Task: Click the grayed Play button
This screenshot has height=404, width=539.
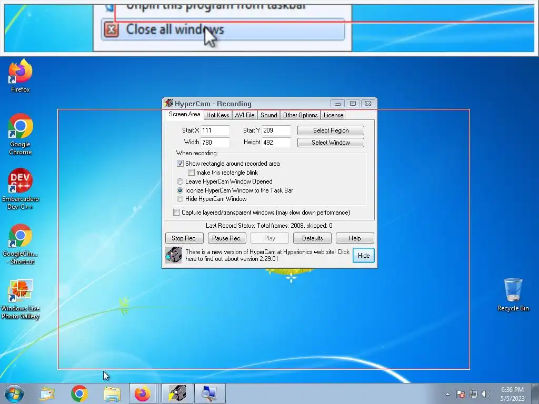Action: tap(269, 238)
